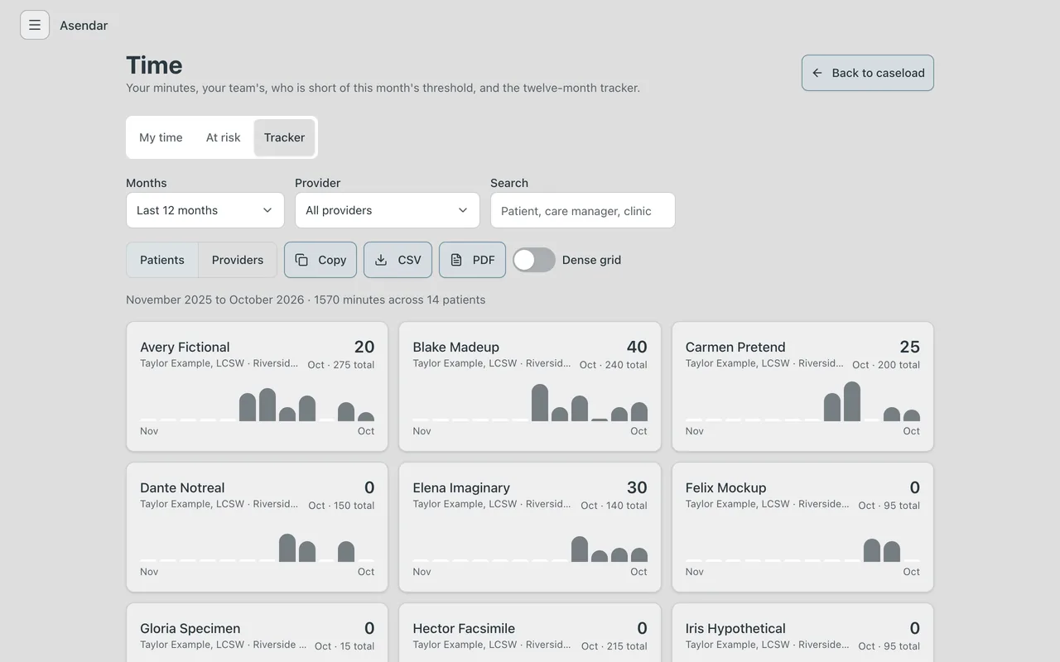
Task: Click the Carmen Pretend name
Action: point(735,347)
